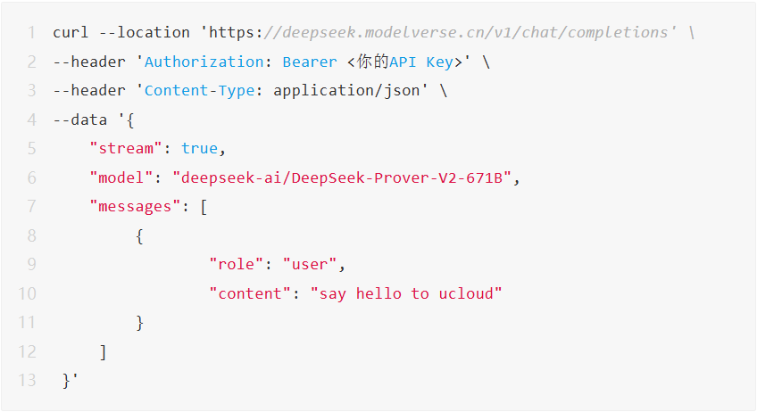Select the Content-Type header name
The width and height of the screenshot is (757, 412).
click(x=199, y=91)
